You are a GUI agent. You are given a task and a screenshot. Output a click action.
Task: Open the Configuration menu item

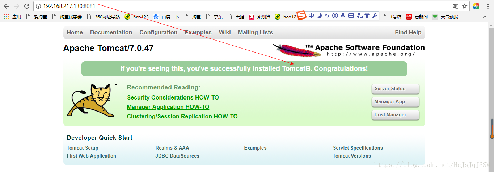click(159, 32)
